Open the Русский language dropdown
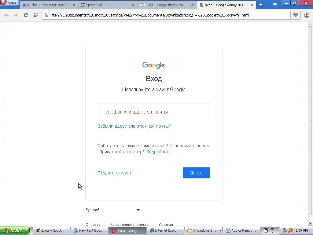Image resolution: width=313 pixels, height=235 pixels. click(112, 210)
